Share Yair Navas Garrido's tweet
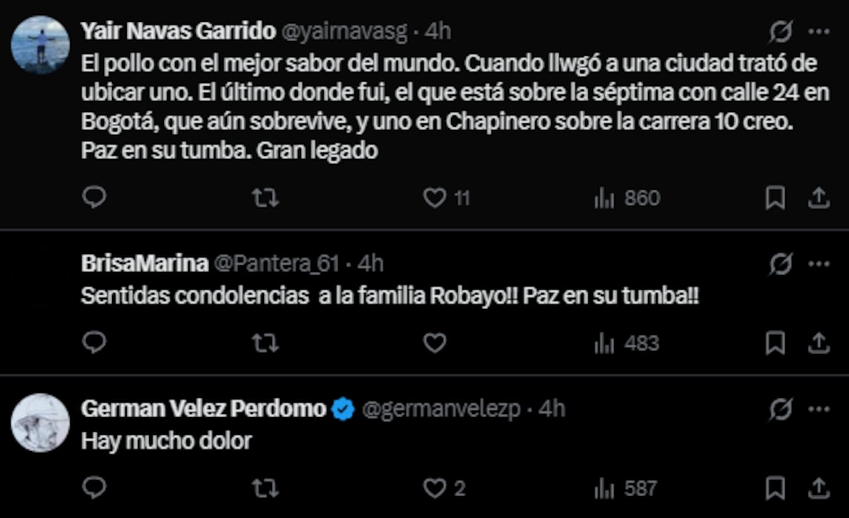This screenshot has width=849, height=518. [x=820, y=197]
